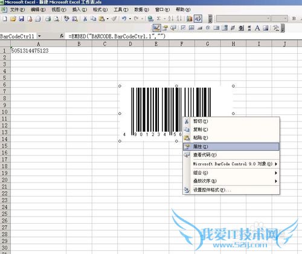Expand the control toolbox Toolbar Options arrow

pos(283,28)
